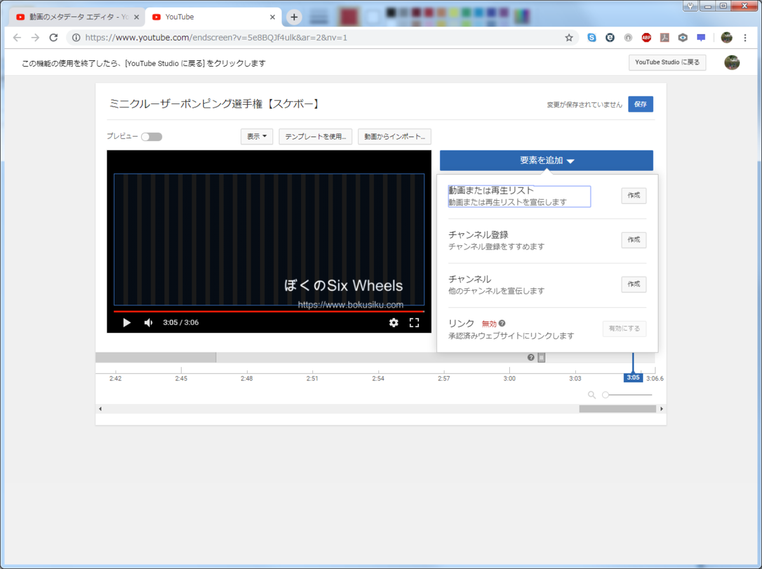Open the YouTube account avatar on page
Screen dimensions: 762x569
coord(732,62)
